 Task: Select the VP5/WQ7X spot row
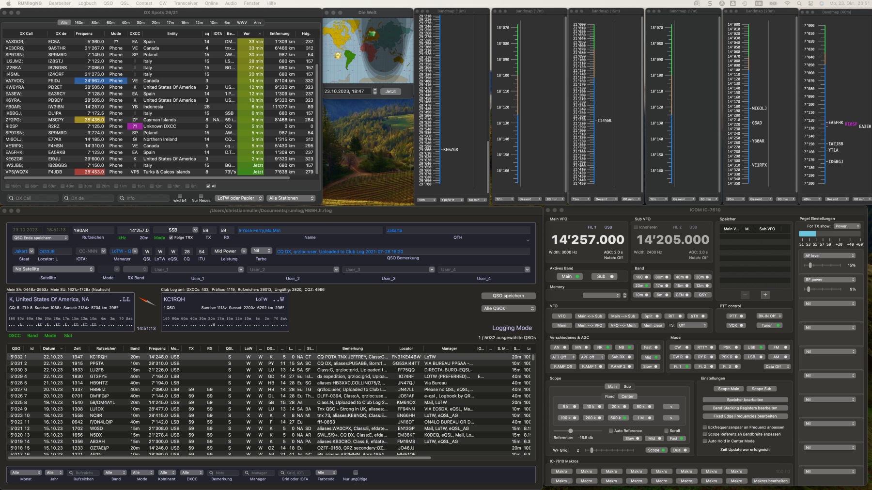[x=159, y=172]
